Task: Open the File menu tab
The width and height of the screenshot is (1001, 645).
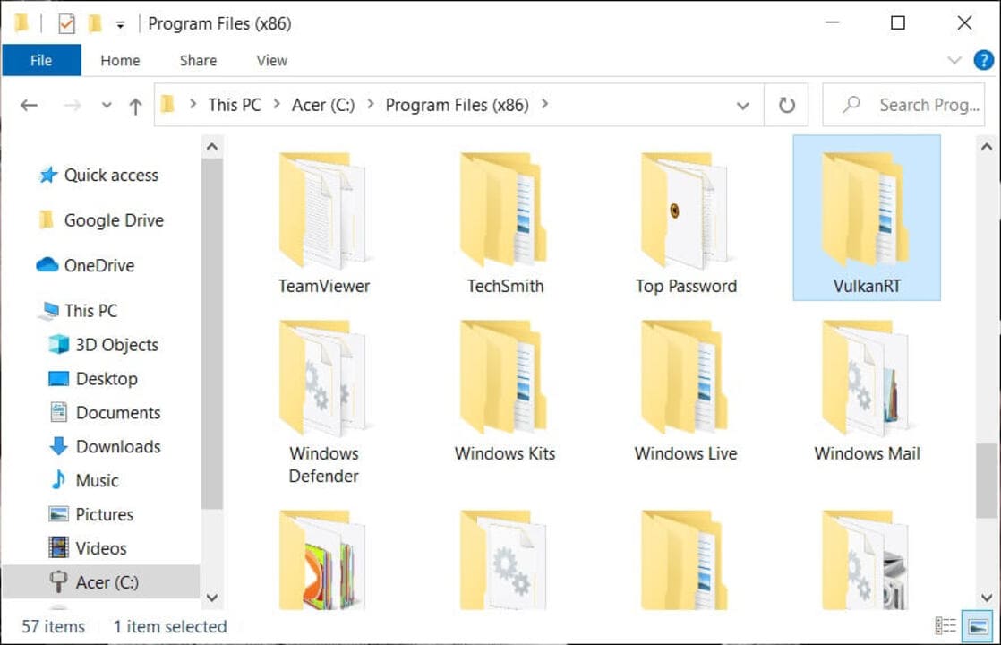Action: tap(41, 60)
